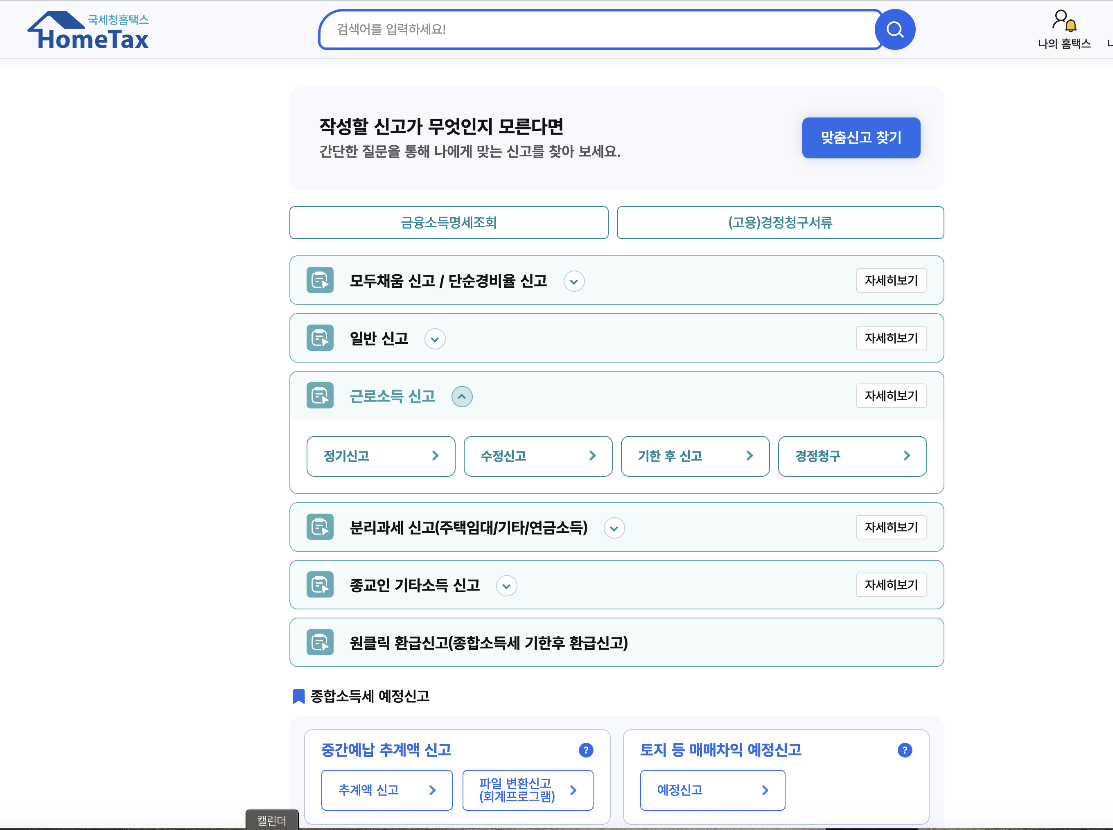This screenshot has height=830, width=1113.
Task: Select the (고용)경정청구서류 tab
Action: point(780,223)
